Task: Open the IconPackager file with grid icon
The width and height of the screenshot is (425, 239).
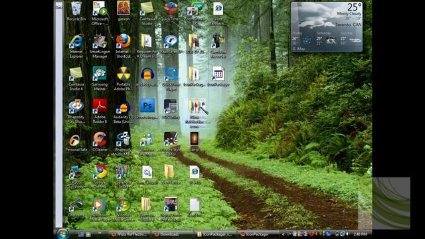Action: point(218,77)
